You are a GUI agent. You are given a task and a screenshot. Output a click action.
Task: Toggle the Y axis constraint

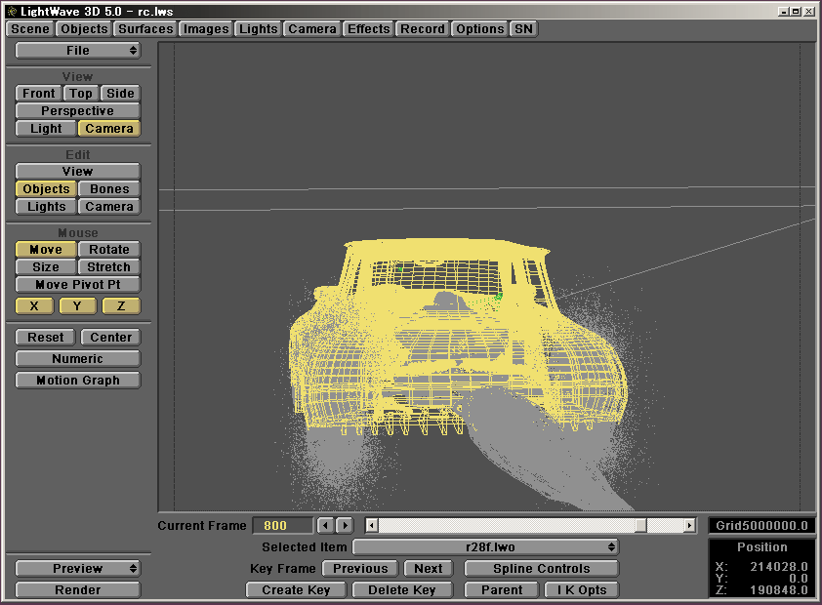point(77,306)
